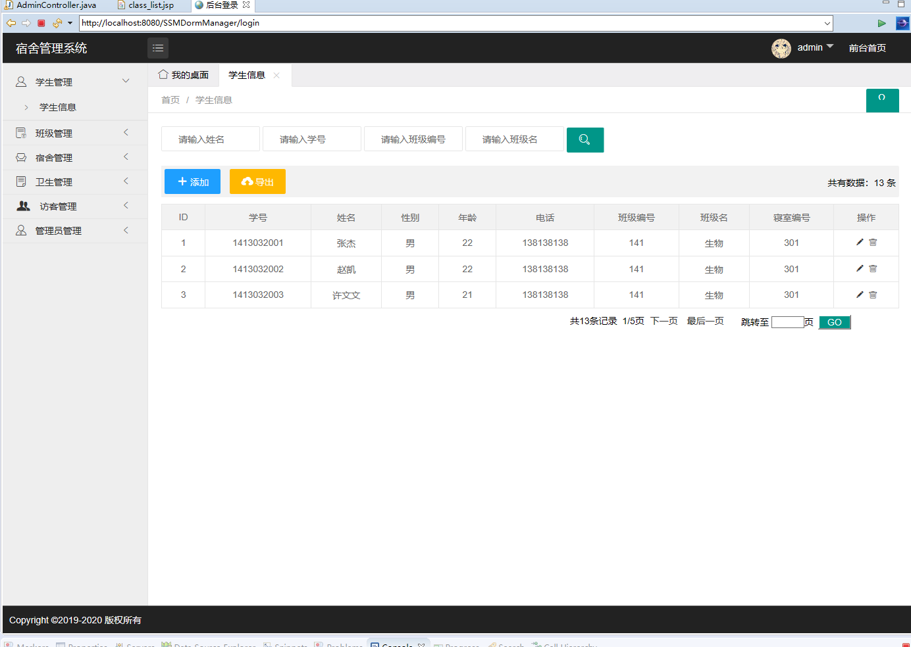Click the page number input beside 跳转至
Screen dimensions: 911x647
[787, 322]
